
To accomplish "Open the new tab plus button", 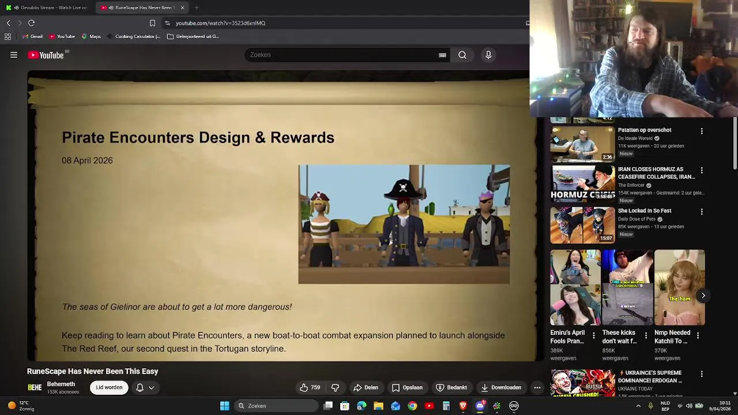I will click(197, 7).
